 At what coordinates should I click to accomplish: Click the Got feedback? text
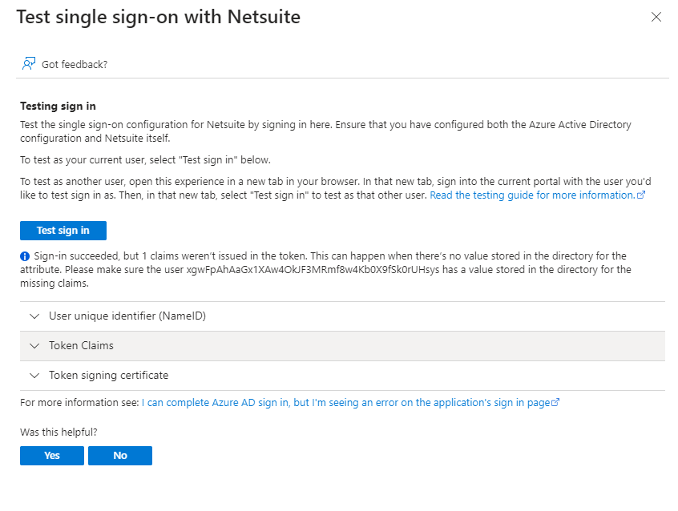(75, 64)
